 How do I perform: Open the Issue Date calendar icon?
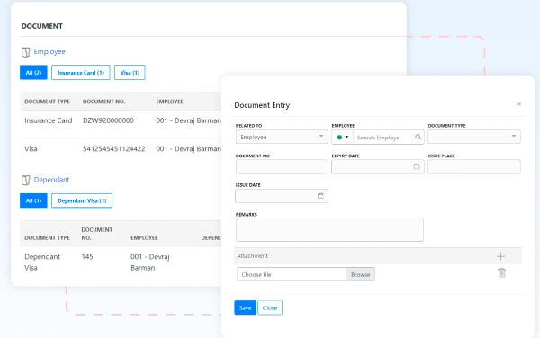click(x=320, y=196)
